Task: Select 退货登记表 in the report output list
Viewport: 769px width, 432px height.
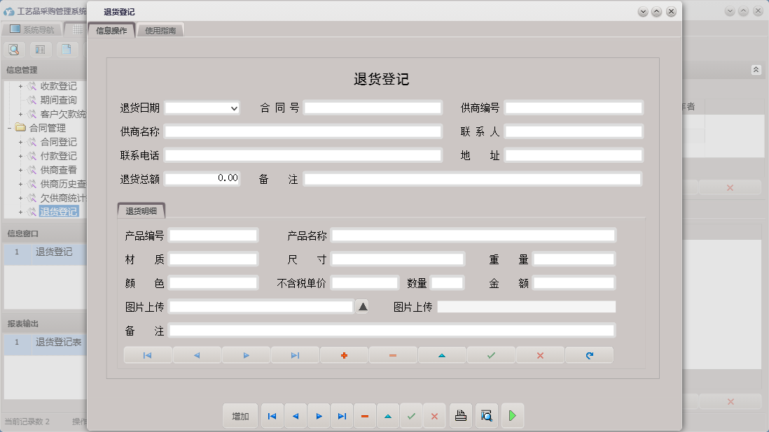Action: (59, 343)
